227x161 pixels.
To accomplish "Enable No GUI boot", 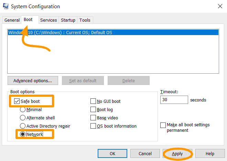I will (x=93, y=101).
